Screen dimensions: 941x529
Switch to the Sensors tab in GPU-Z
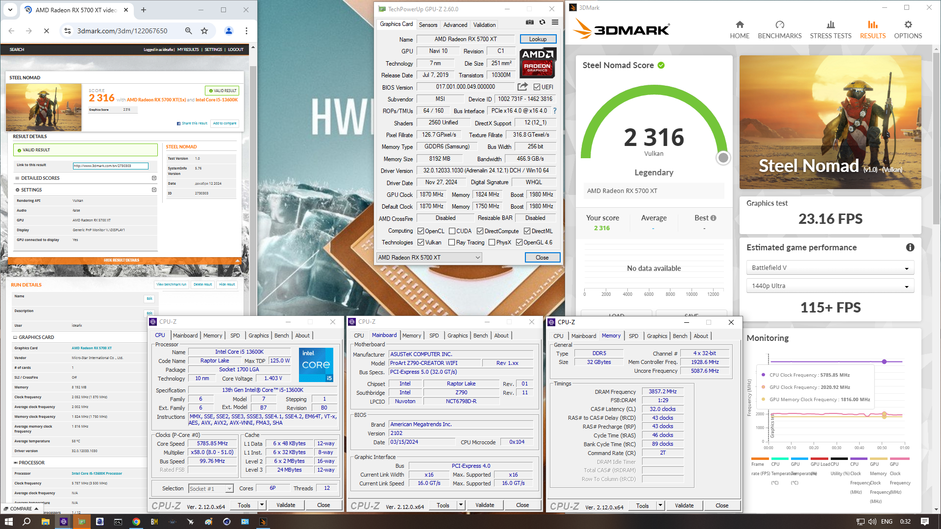pyautogui.click(x=428, y=24)
